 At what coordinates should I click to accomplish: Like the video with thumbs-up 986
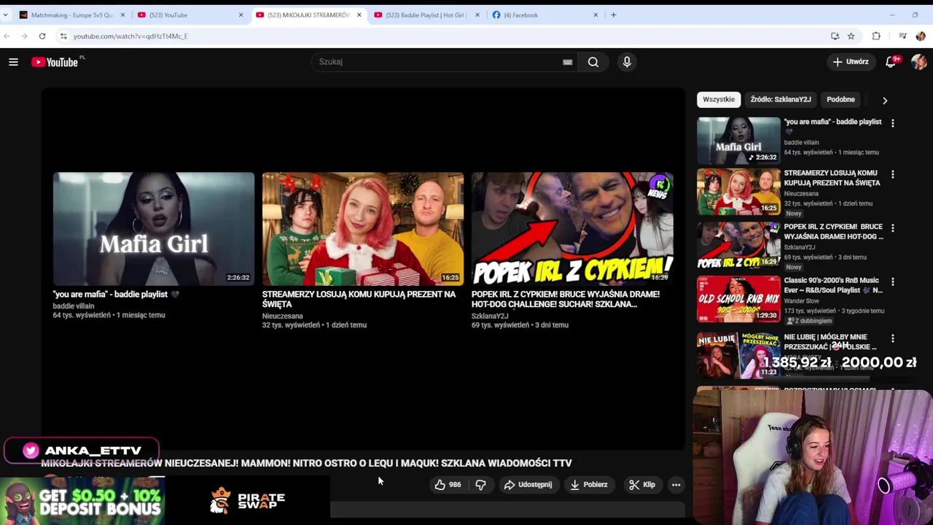(448, 485)
